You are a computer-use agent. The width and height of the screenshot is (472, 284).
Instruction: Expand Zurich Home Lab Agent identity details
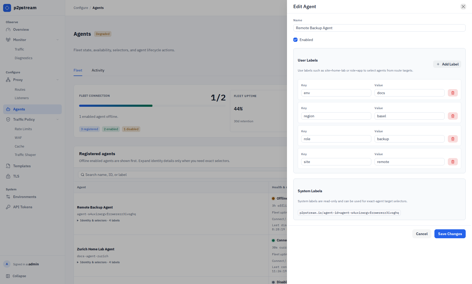[x=98, y=262]
